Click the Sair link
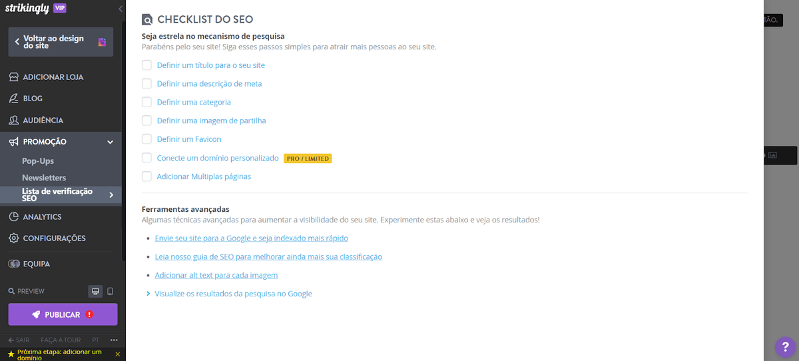799x361 pixels. (x=19, y=340)
